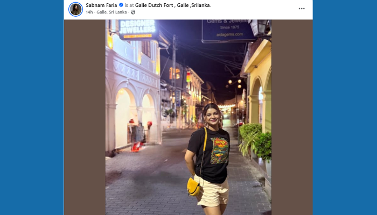Open Sabnam Faria's profile name link
Image resolution: width=377 pixels, height=215 pixels.
click(x=101, y=5)
